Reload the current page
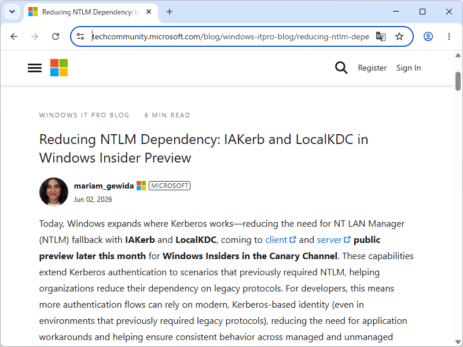The image size is (463, 347). coord(56,36)
